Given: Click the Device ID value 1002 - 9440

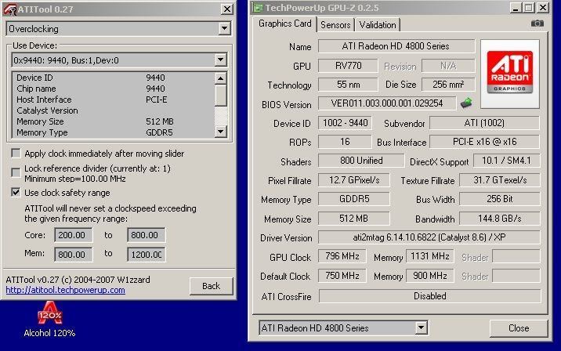Looking at the screenshot, I should coord(345,123).
